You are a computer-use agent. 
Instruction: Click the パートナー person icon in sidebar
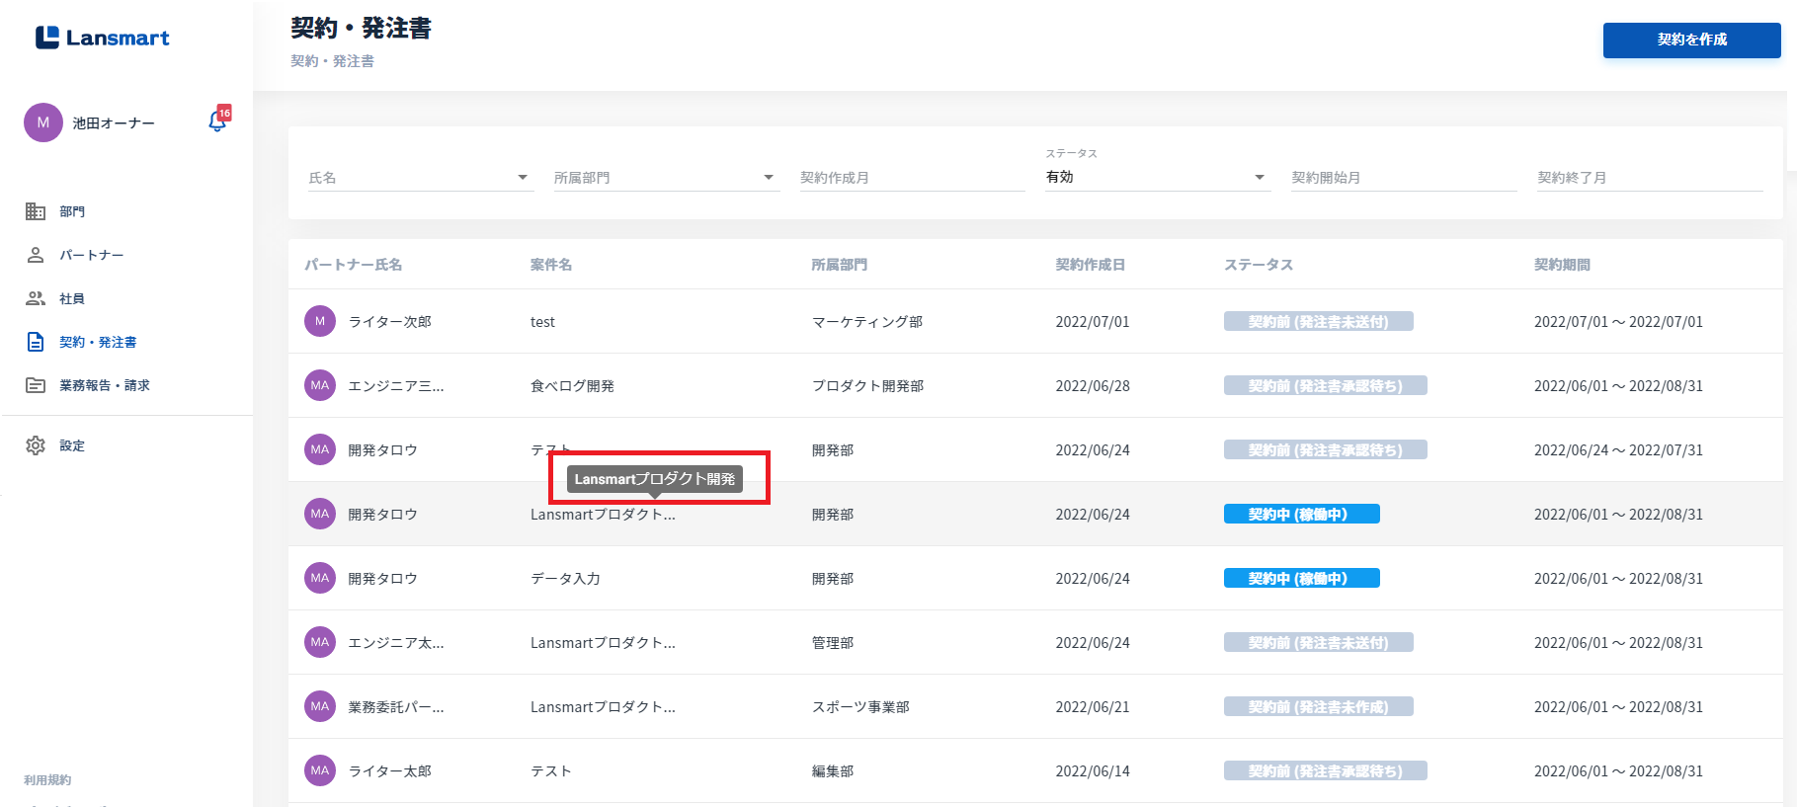pyautogui.click(x=36, y=255)
